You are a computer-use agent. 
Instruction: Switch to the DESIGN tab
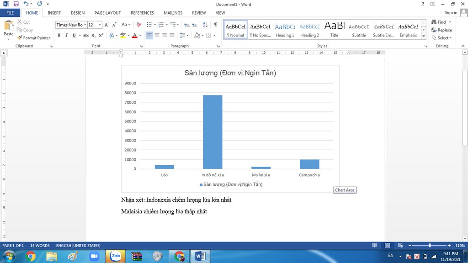[78, 13]
